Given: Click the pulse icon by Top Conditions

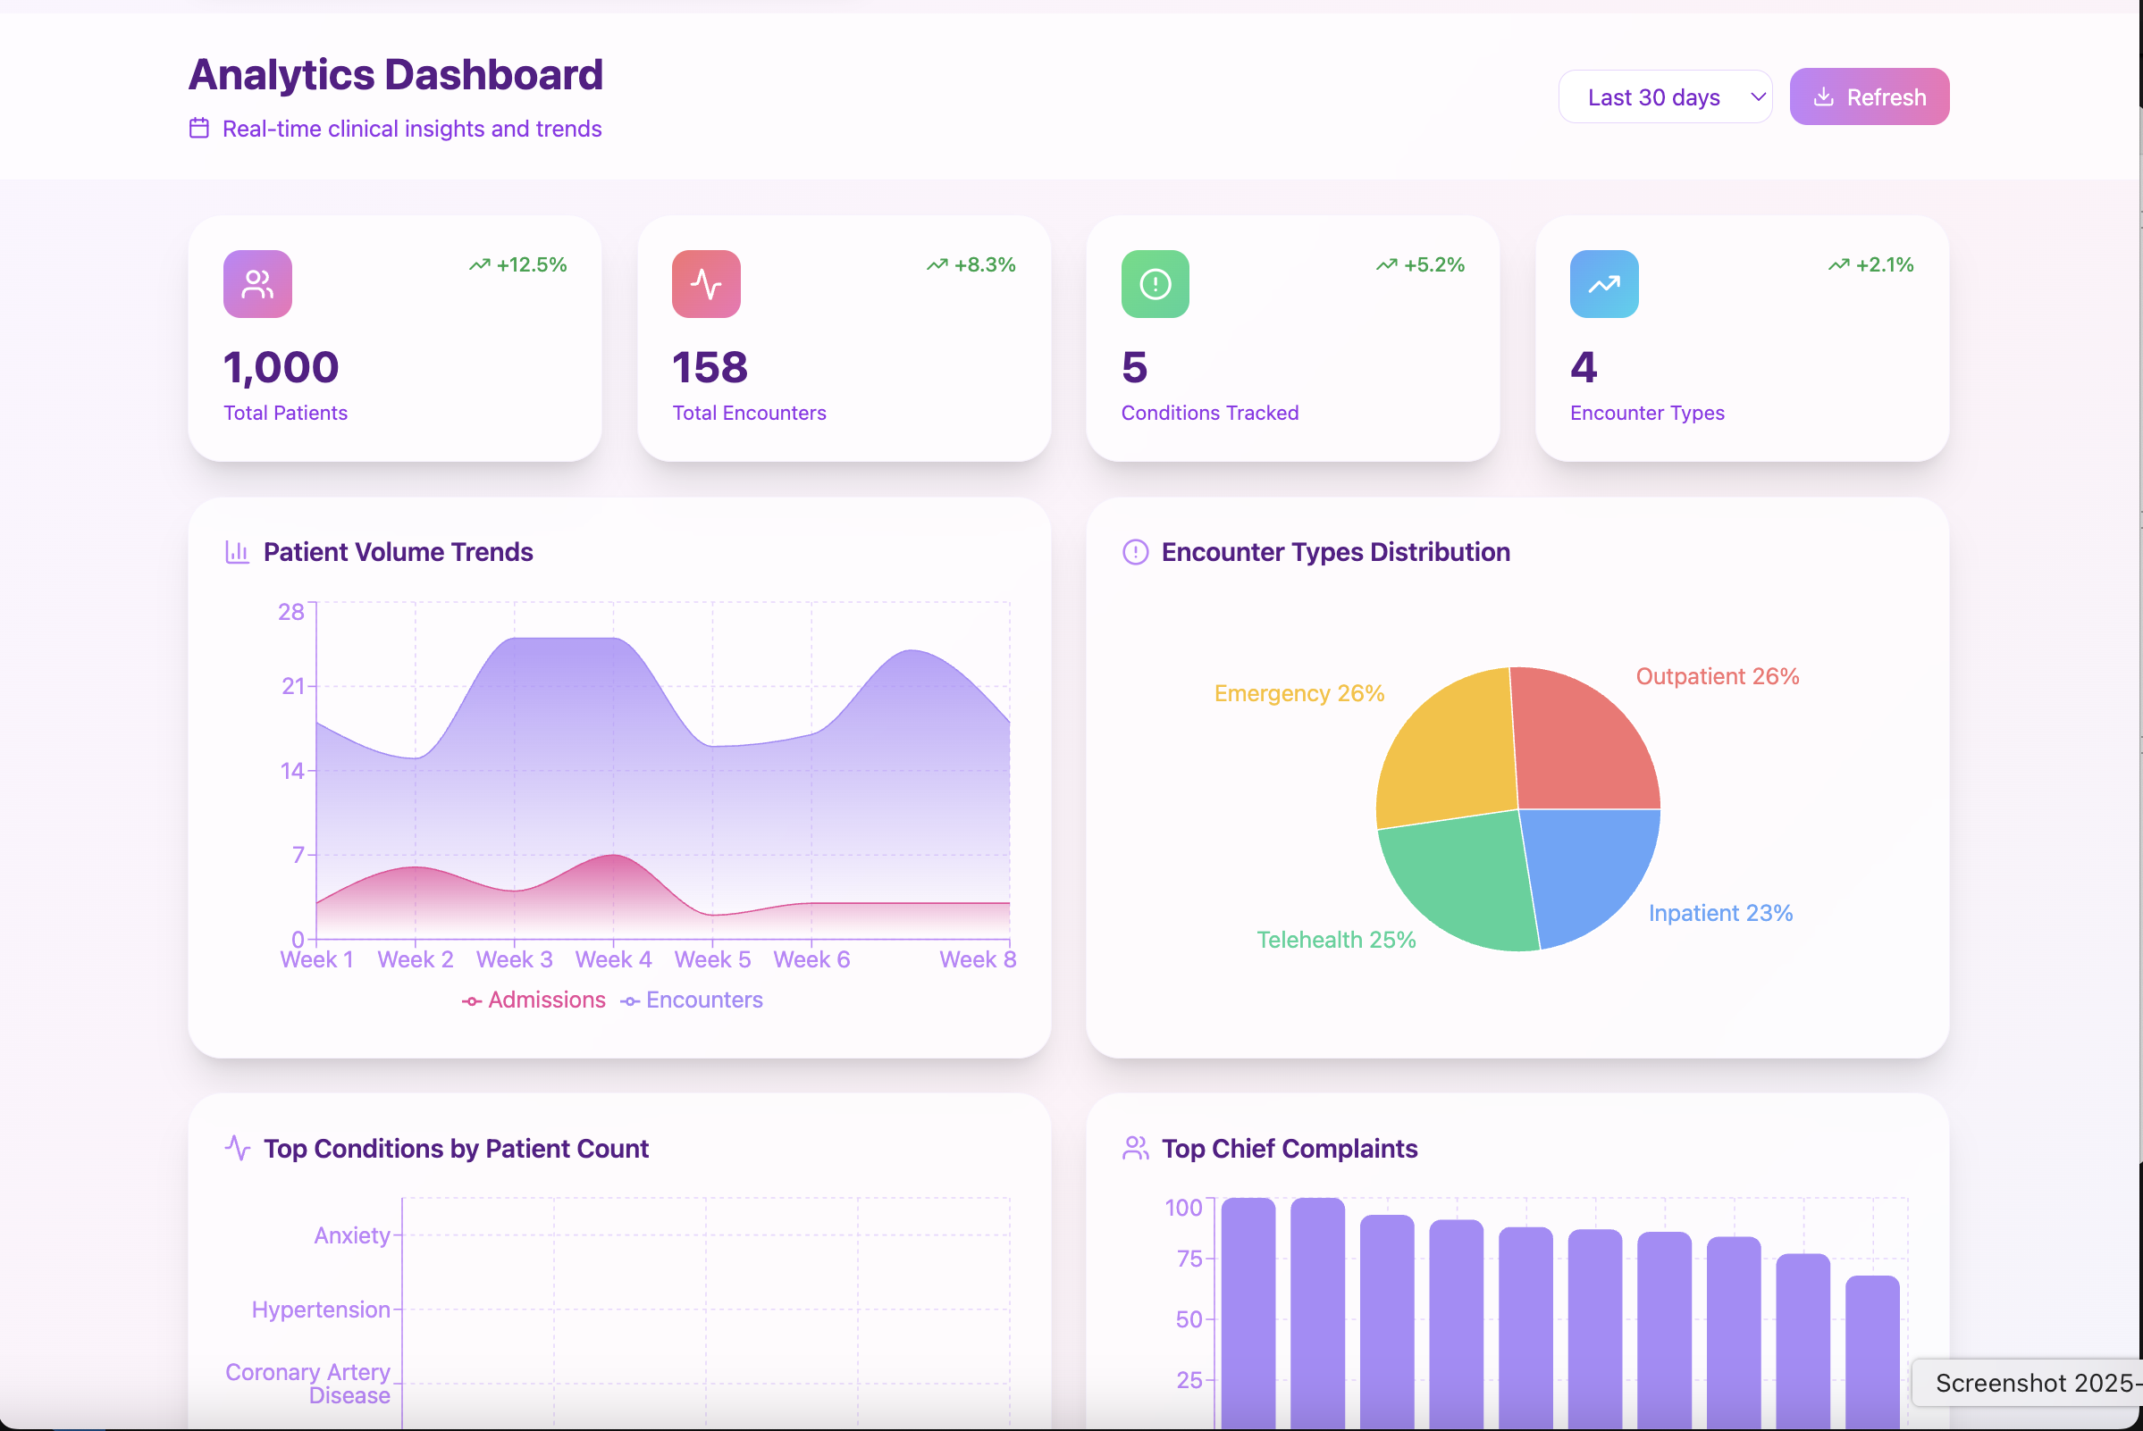Looking at the screenshot, I should click(238, 1148).
